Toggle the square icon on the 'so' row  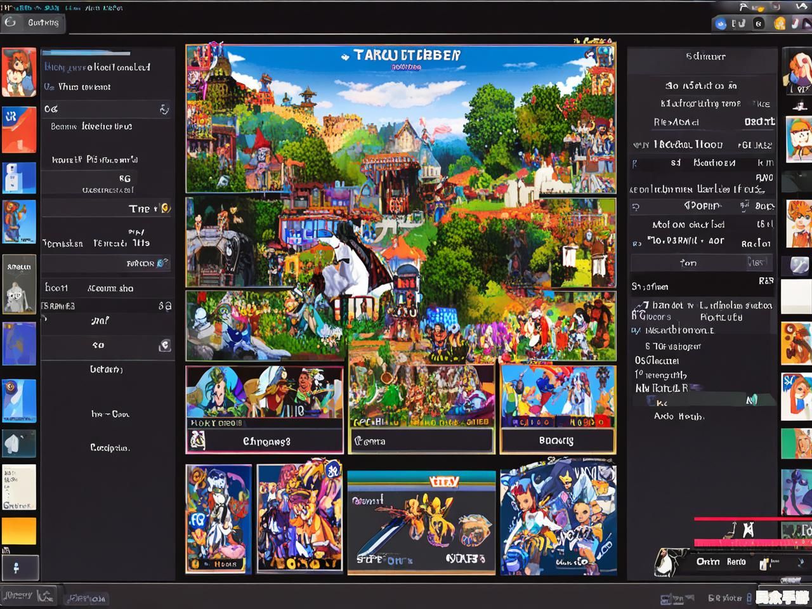(x=164, y=345)
